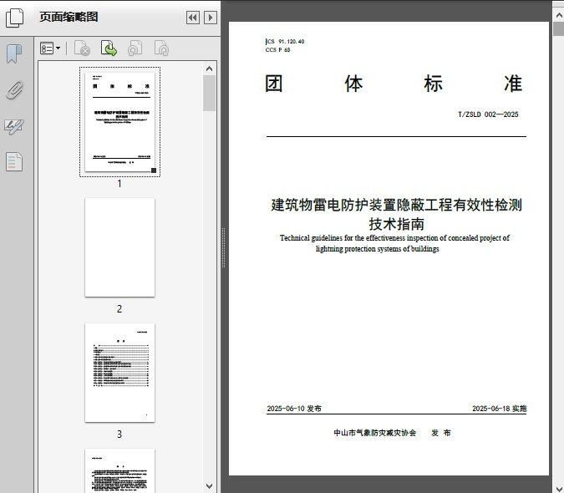
Task: Open the page thumbnails panel icon
Action: tap(15, 18)
